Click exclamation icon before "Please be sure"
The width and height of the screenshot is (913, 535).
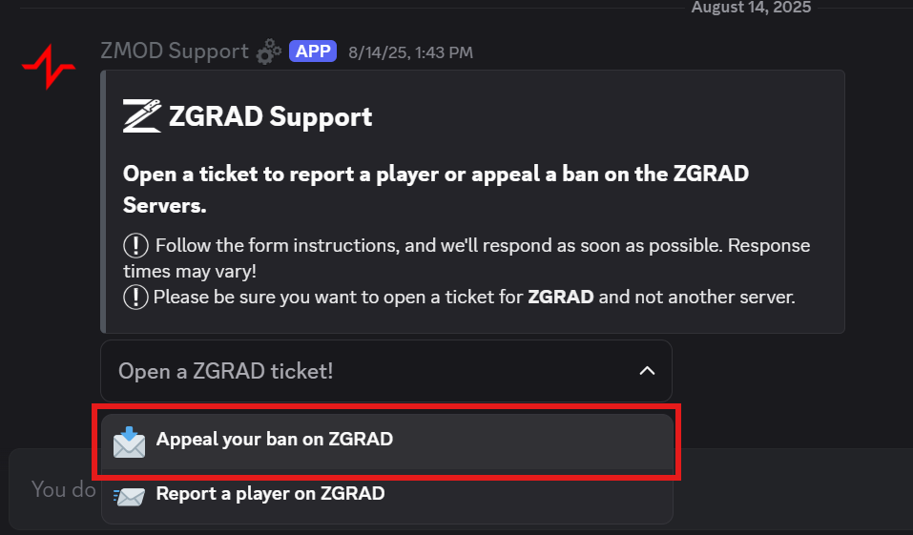(136, 297)
